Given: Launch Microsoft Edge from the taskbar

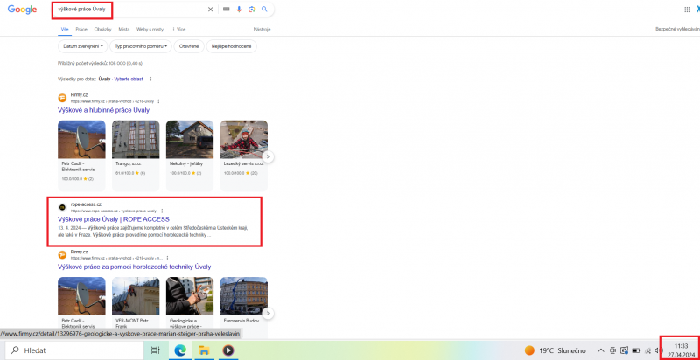Looking at the screenshot, I should coord(180,350).
